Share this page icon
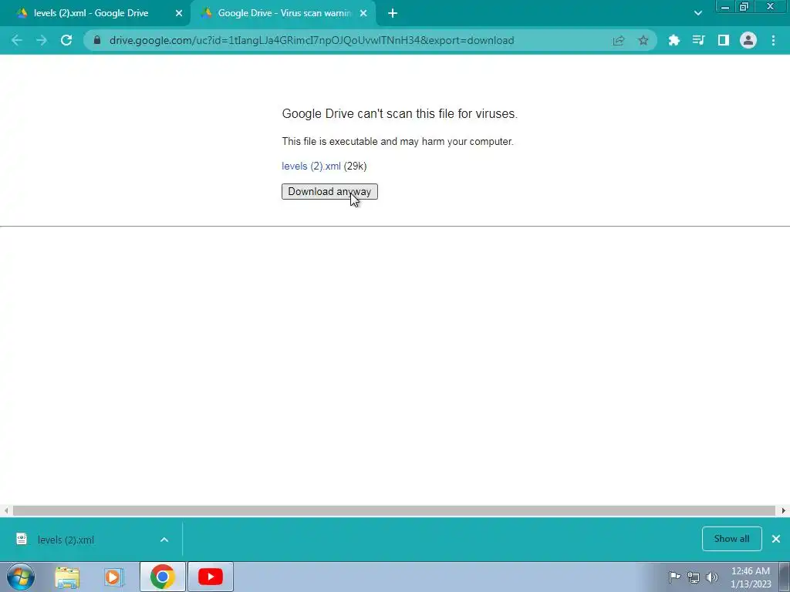The width and height of the screenshot is (790, 592). [618, 40]
